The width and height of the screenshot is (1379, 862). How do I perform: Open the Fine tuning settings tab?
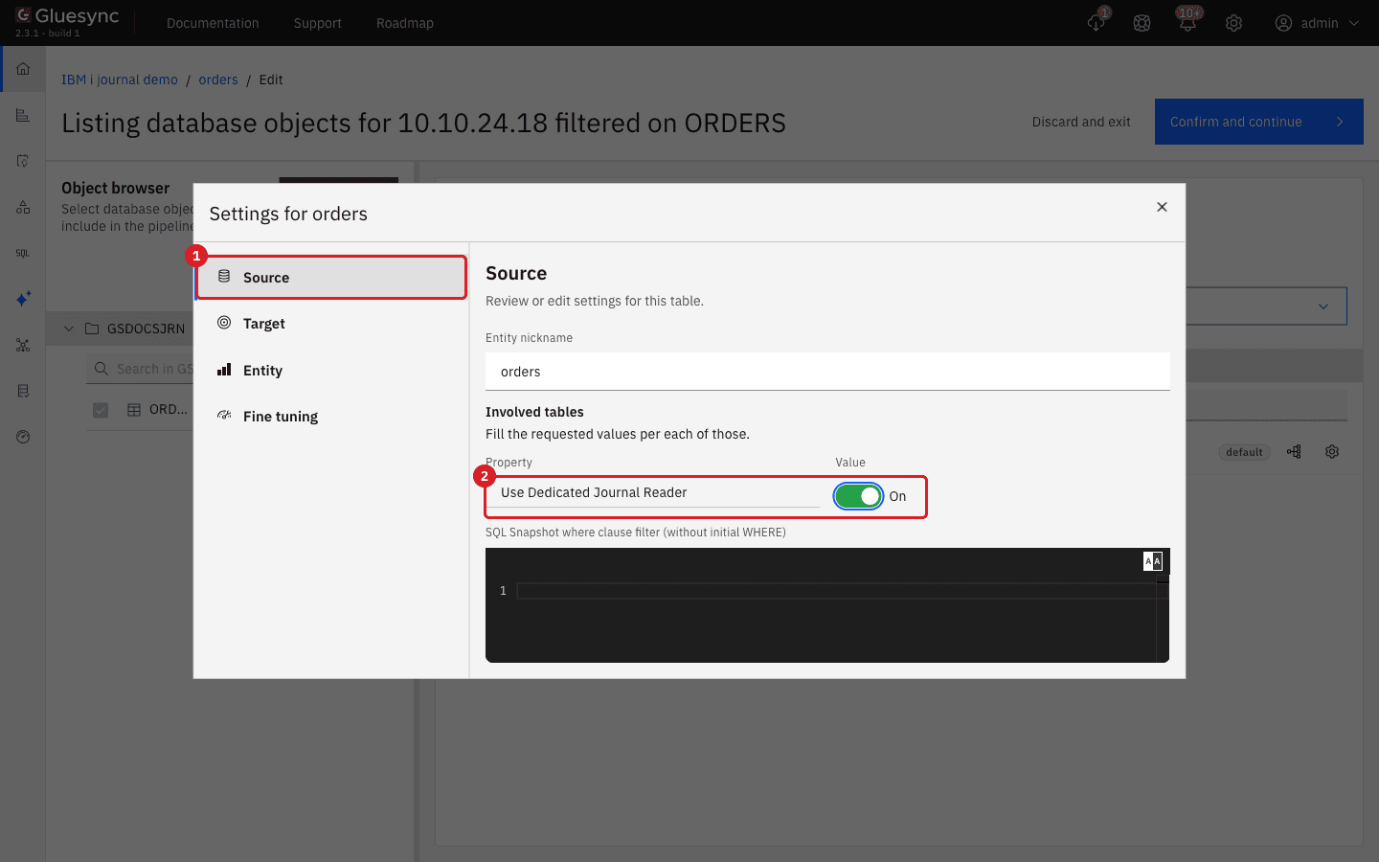click(x=331, y=417)
